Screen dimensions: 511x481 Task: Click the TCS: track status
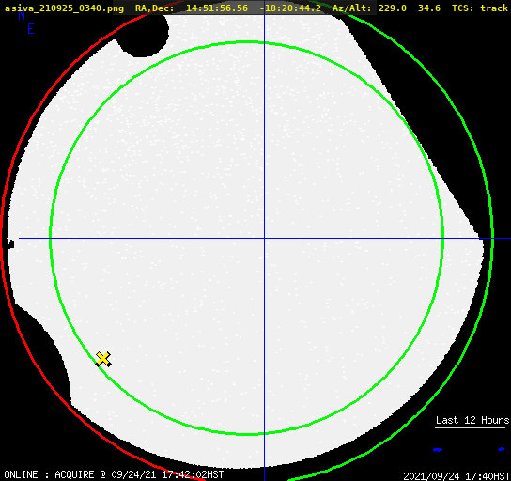pos(480,8)
